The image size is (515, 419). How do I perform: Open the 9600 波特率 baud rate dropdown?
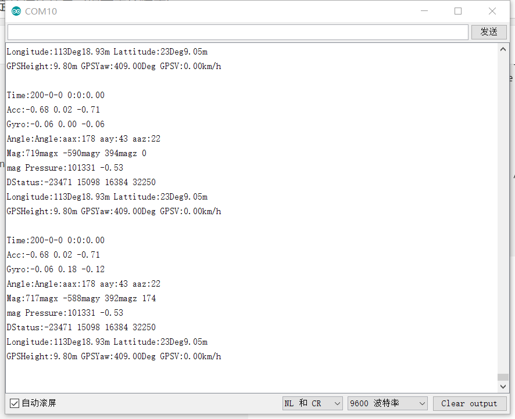click(x=387, y=403)
